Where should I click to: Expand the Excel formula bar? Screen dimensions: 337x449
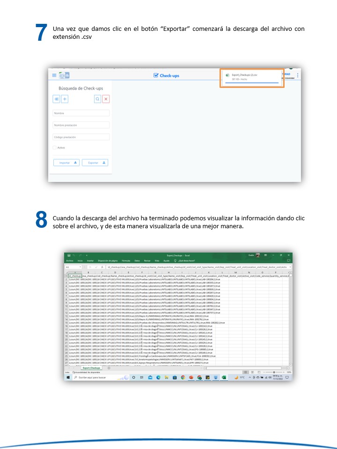click(x=290, y=267)
